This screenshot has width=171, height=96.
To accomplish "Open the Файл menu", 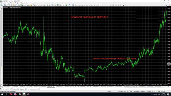I will 4,3.
